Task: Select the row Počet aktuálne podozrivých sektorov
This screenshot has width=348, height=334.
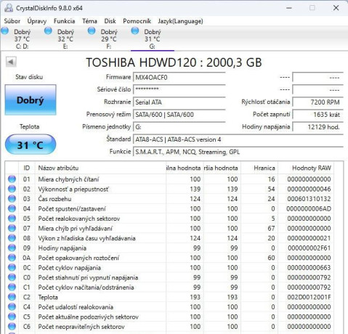Action: [169, 317]
